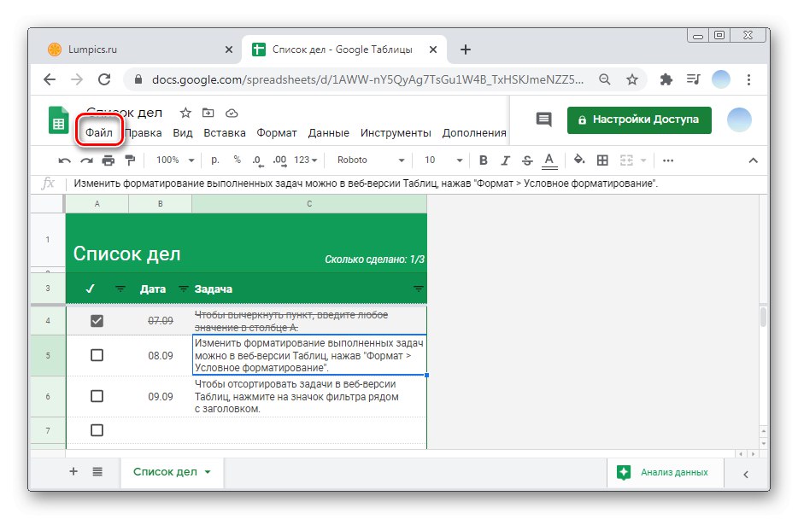Click the more toolbar options icon
The width and height of the screenshot is (798, 519).
click(668, 160)
